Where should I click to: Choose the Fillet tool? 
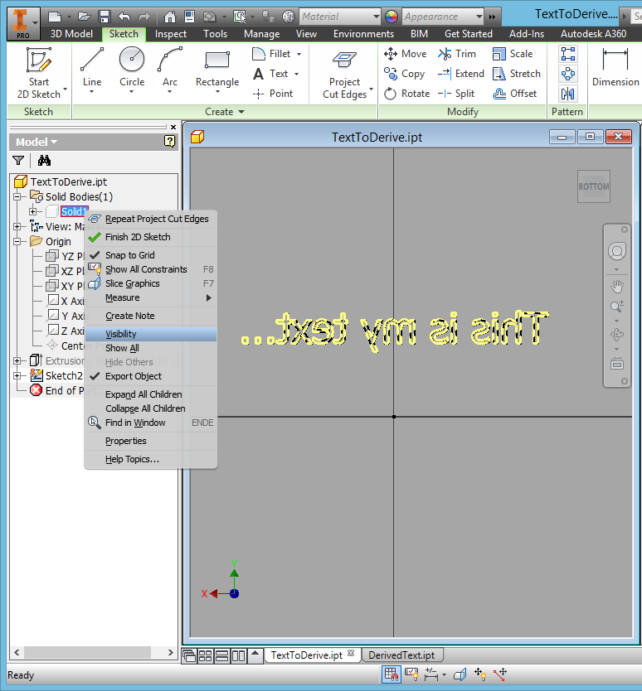(x=277, y=54)
